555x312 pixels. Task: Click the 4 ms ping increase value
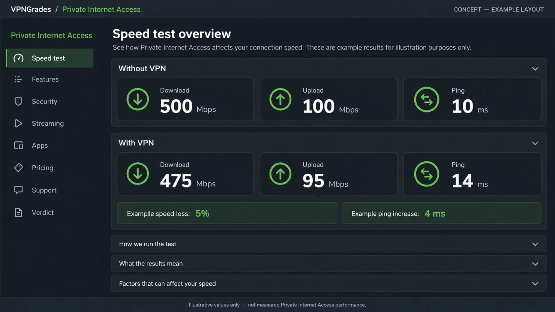pos(435,213)
